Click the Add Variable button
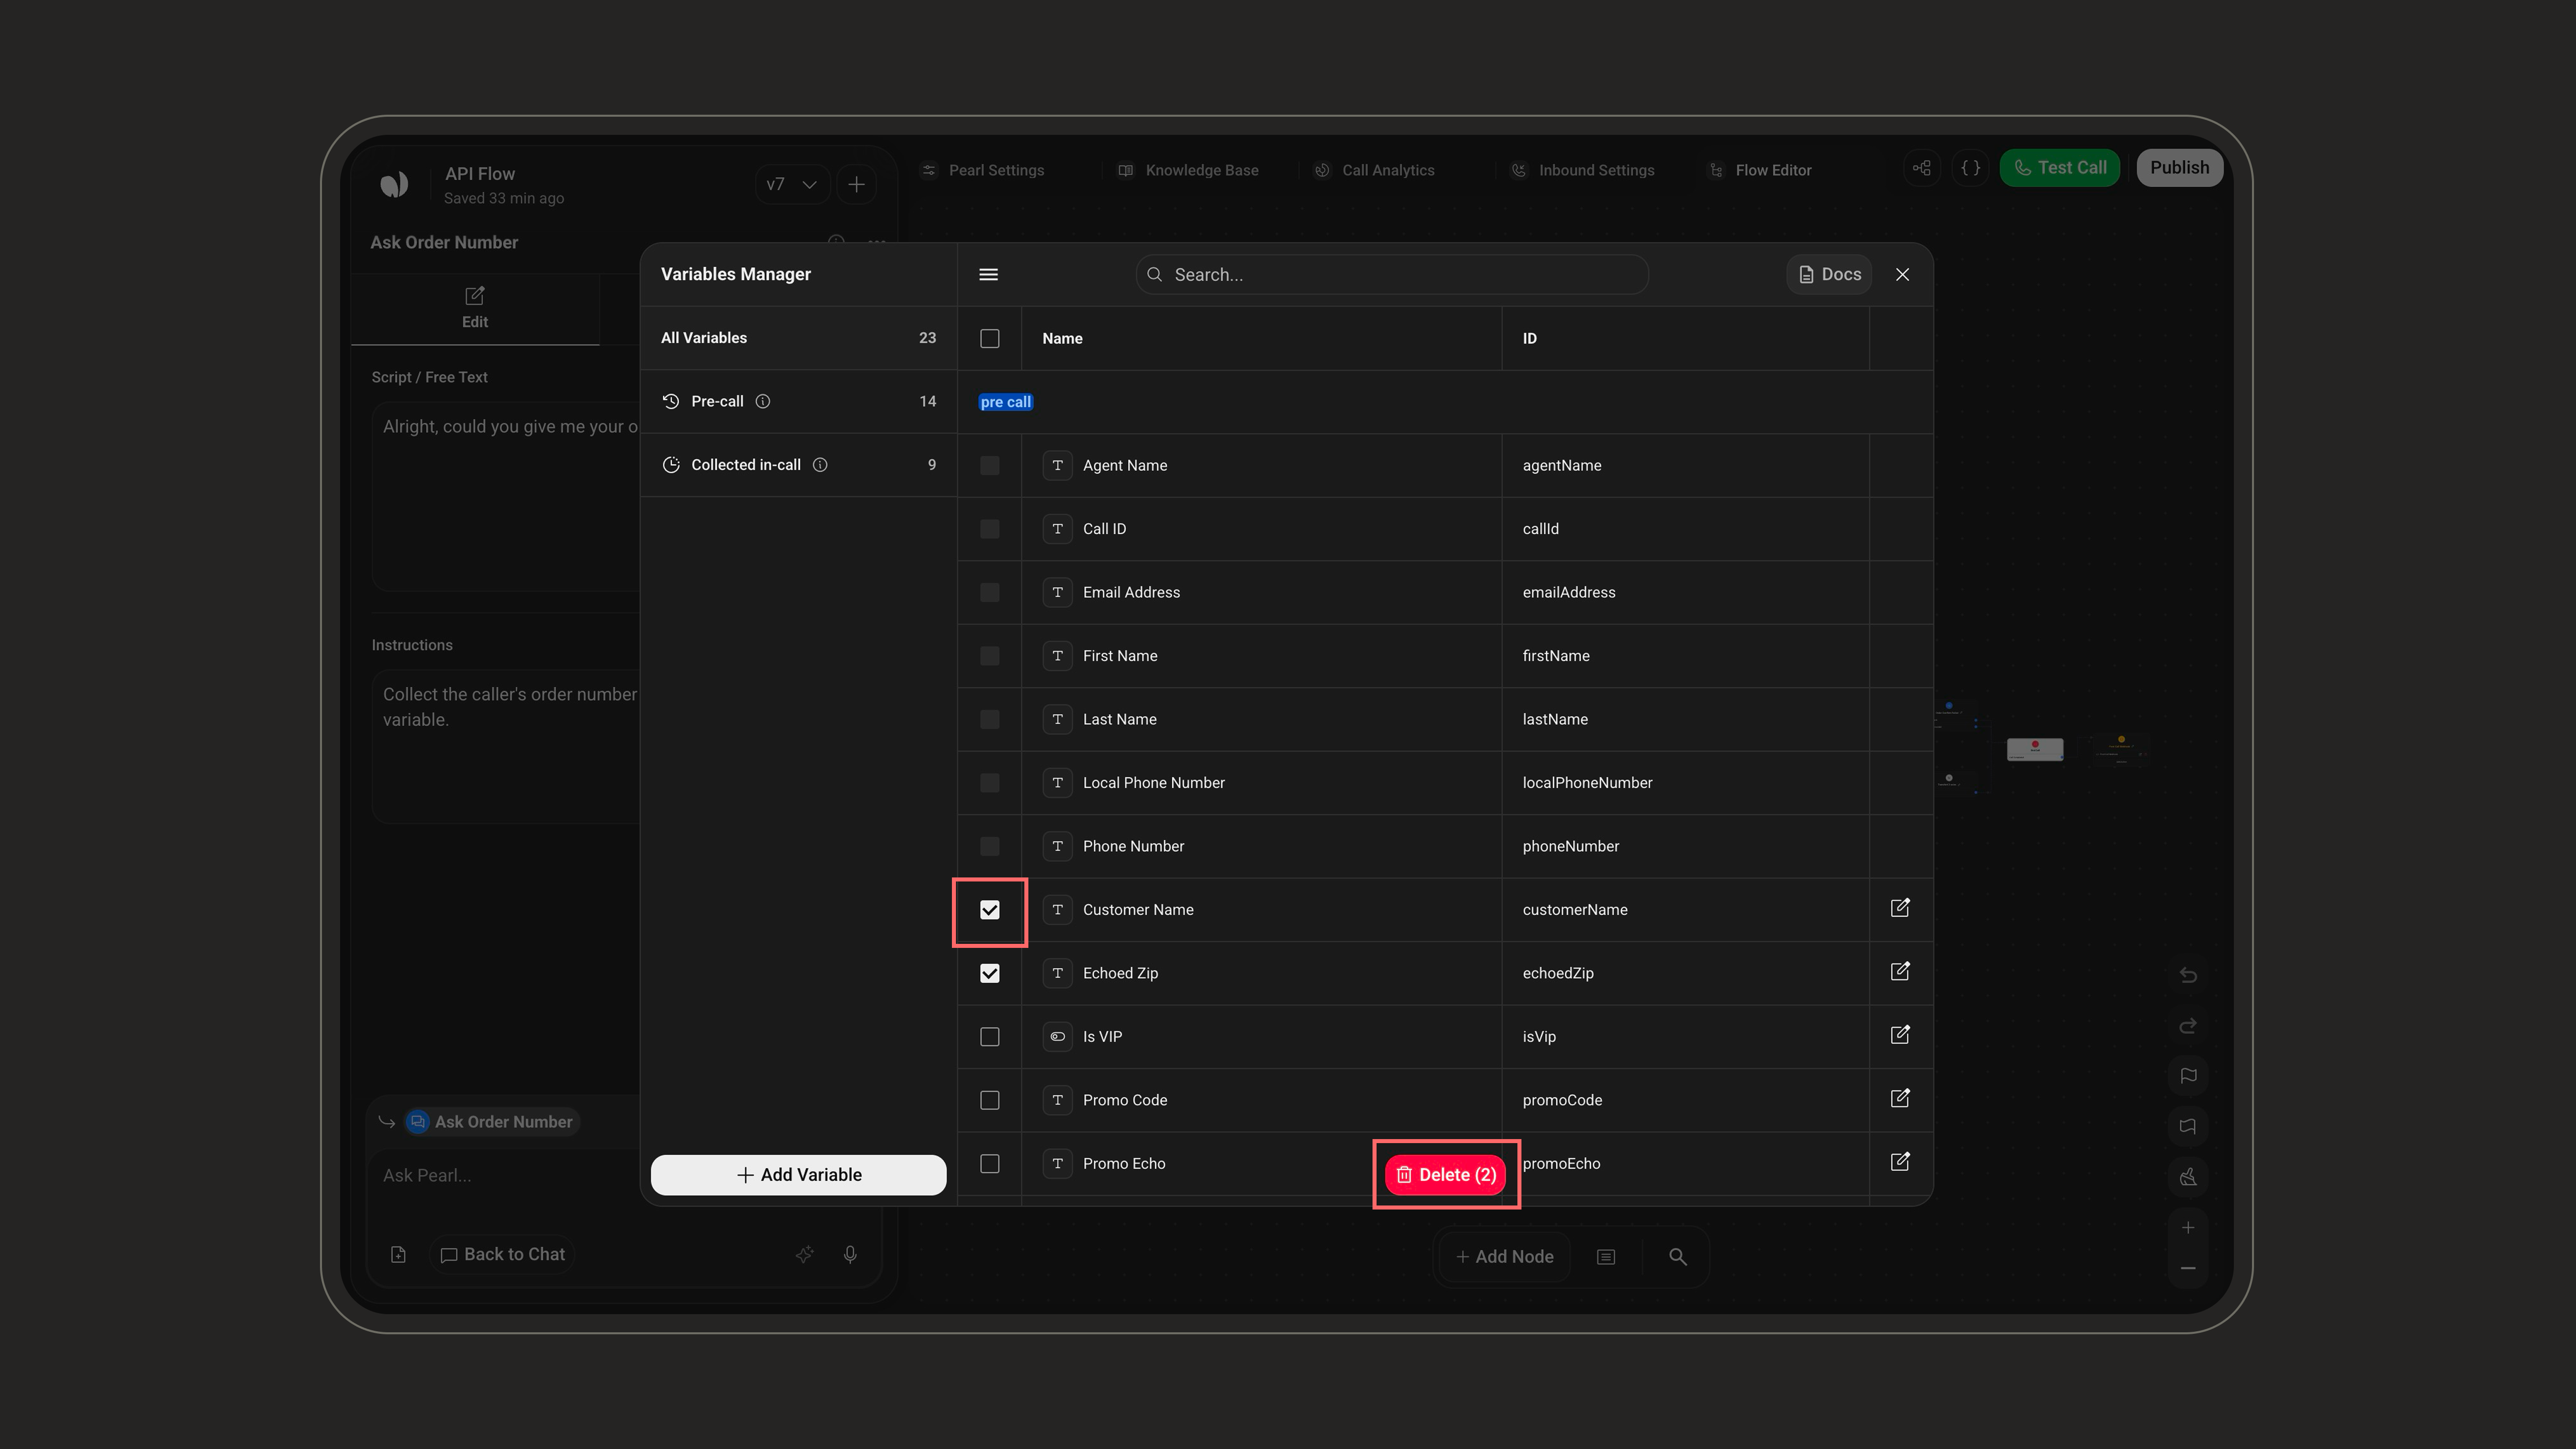The width and height of the screenshot is (2576, 1449). click(x=798, y=1175)
